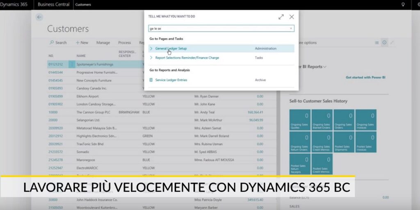The width and height of the screenshot is (420, 210).
Task: Click BIRMINGHAM responsibility center cell
Action: click(129, 112)
